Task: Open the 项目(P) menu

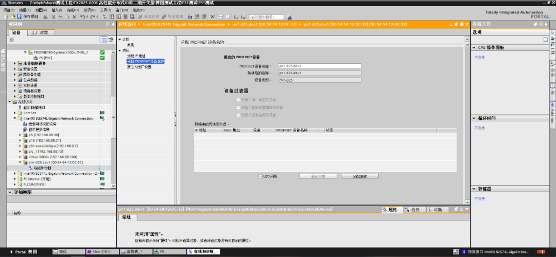Action: pos(9,10)
